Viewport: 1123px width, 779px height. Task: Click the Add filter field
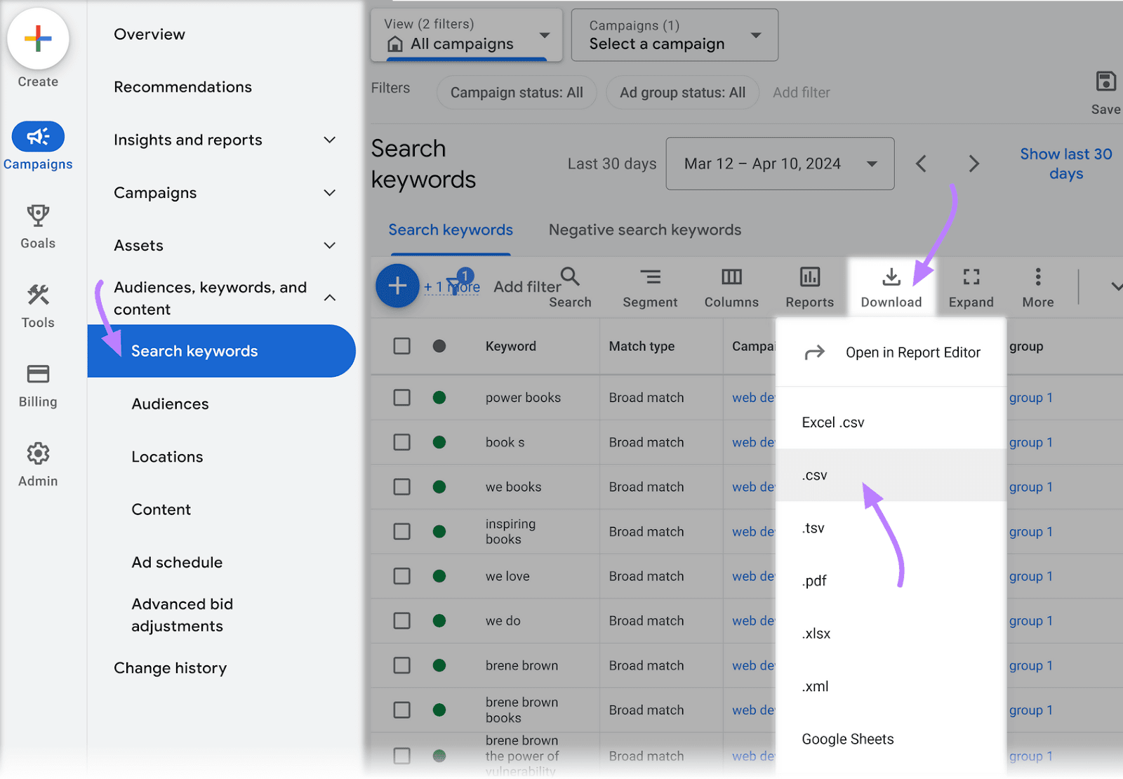coord(801,93)
